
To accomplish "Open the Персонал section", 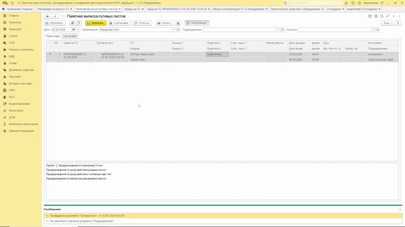I will click(15, 77).
